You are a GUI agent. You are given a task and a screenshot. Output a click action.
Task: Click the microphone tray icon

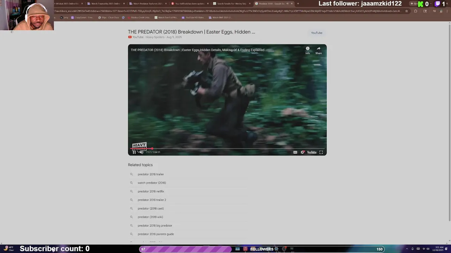coord(413,249)
